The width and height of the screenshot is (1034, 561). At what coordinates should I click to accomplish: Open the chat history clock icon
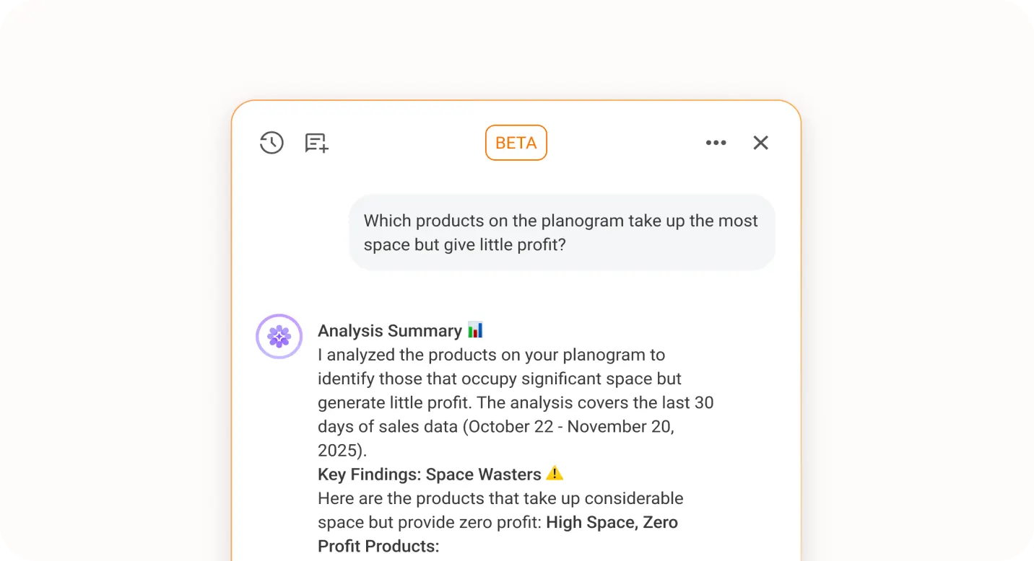tap(271, 143)
